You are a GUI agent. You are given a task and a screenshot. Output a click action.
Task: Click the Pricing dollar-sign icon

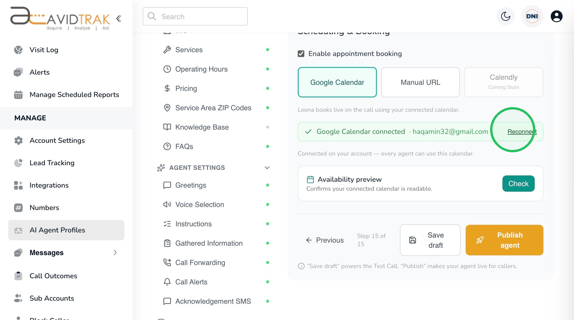pos(167,88)
